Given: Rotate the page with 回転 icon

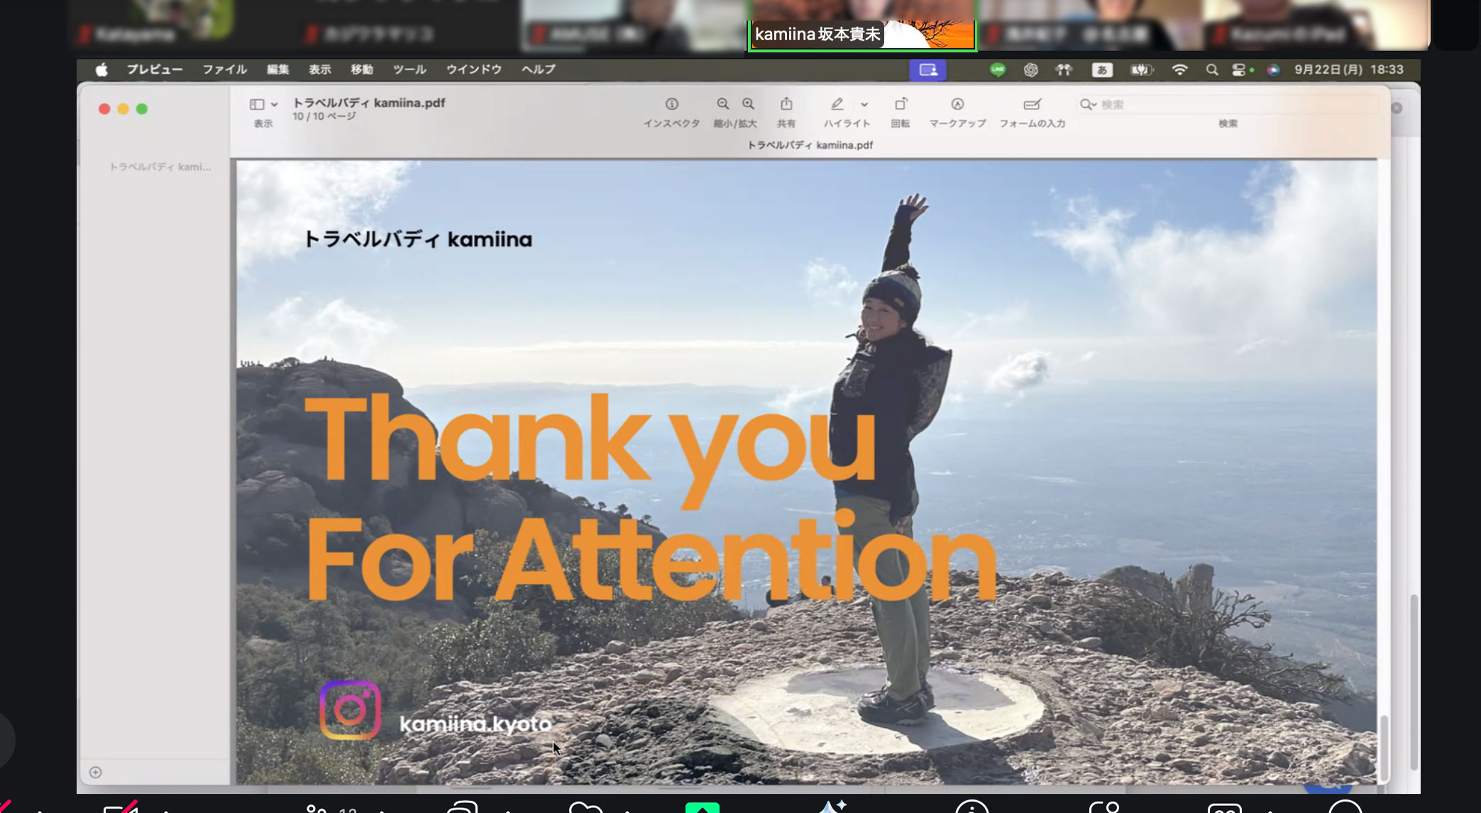Looking at the screenshot, I should pyautogui.click(x=901, y=104).
